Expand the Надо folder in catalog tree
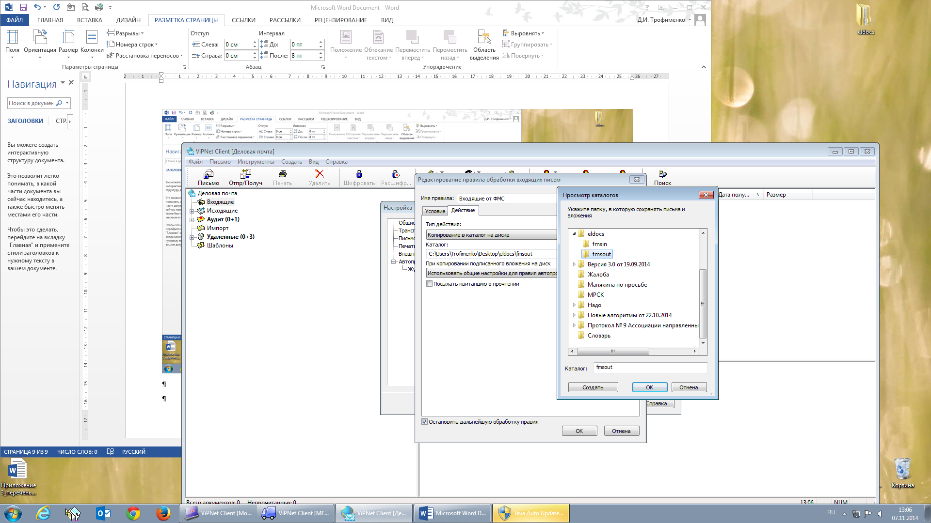This screenshot has height=523, width=931. coord(574,305)
